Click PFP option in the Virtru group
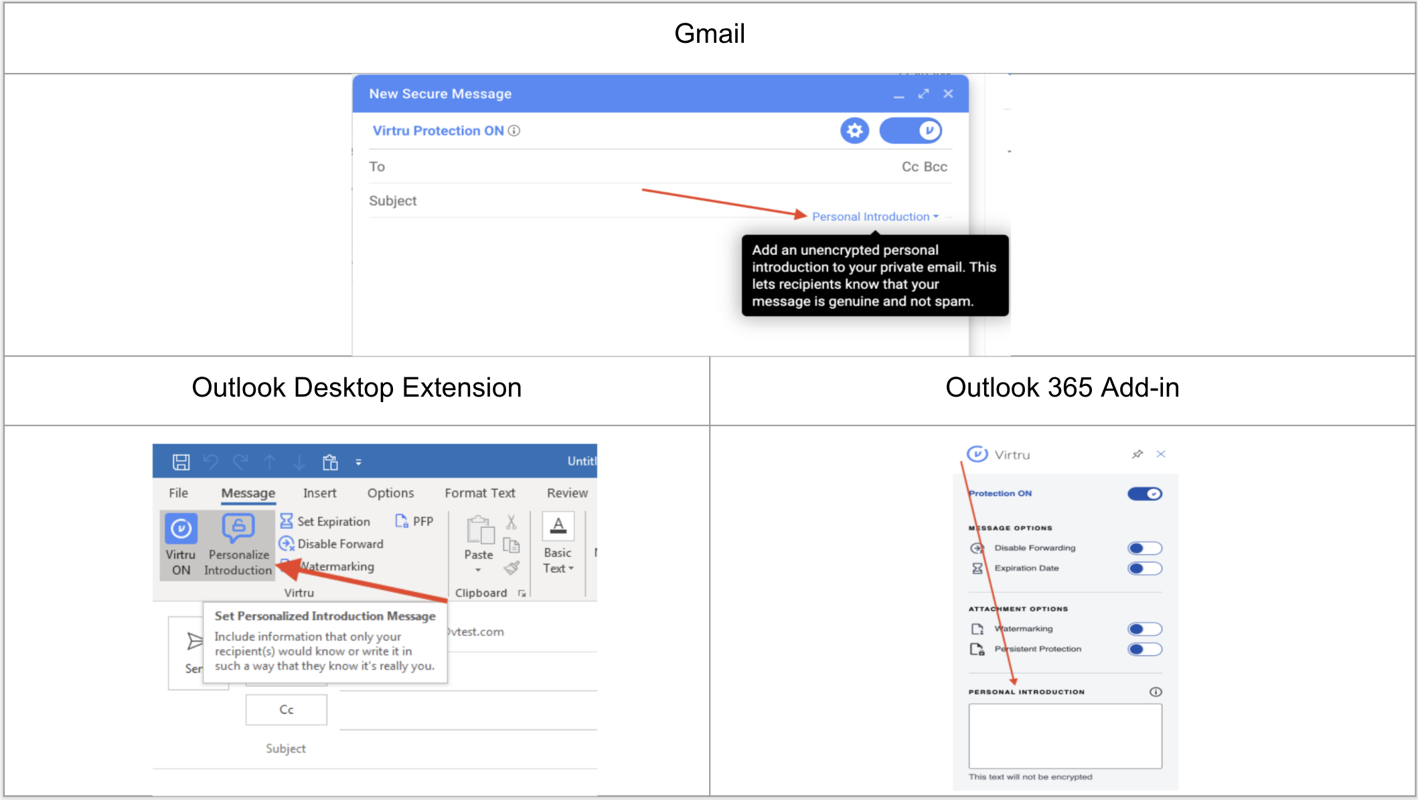Viewport: 1418px width, 800px height. coord(414,521)
